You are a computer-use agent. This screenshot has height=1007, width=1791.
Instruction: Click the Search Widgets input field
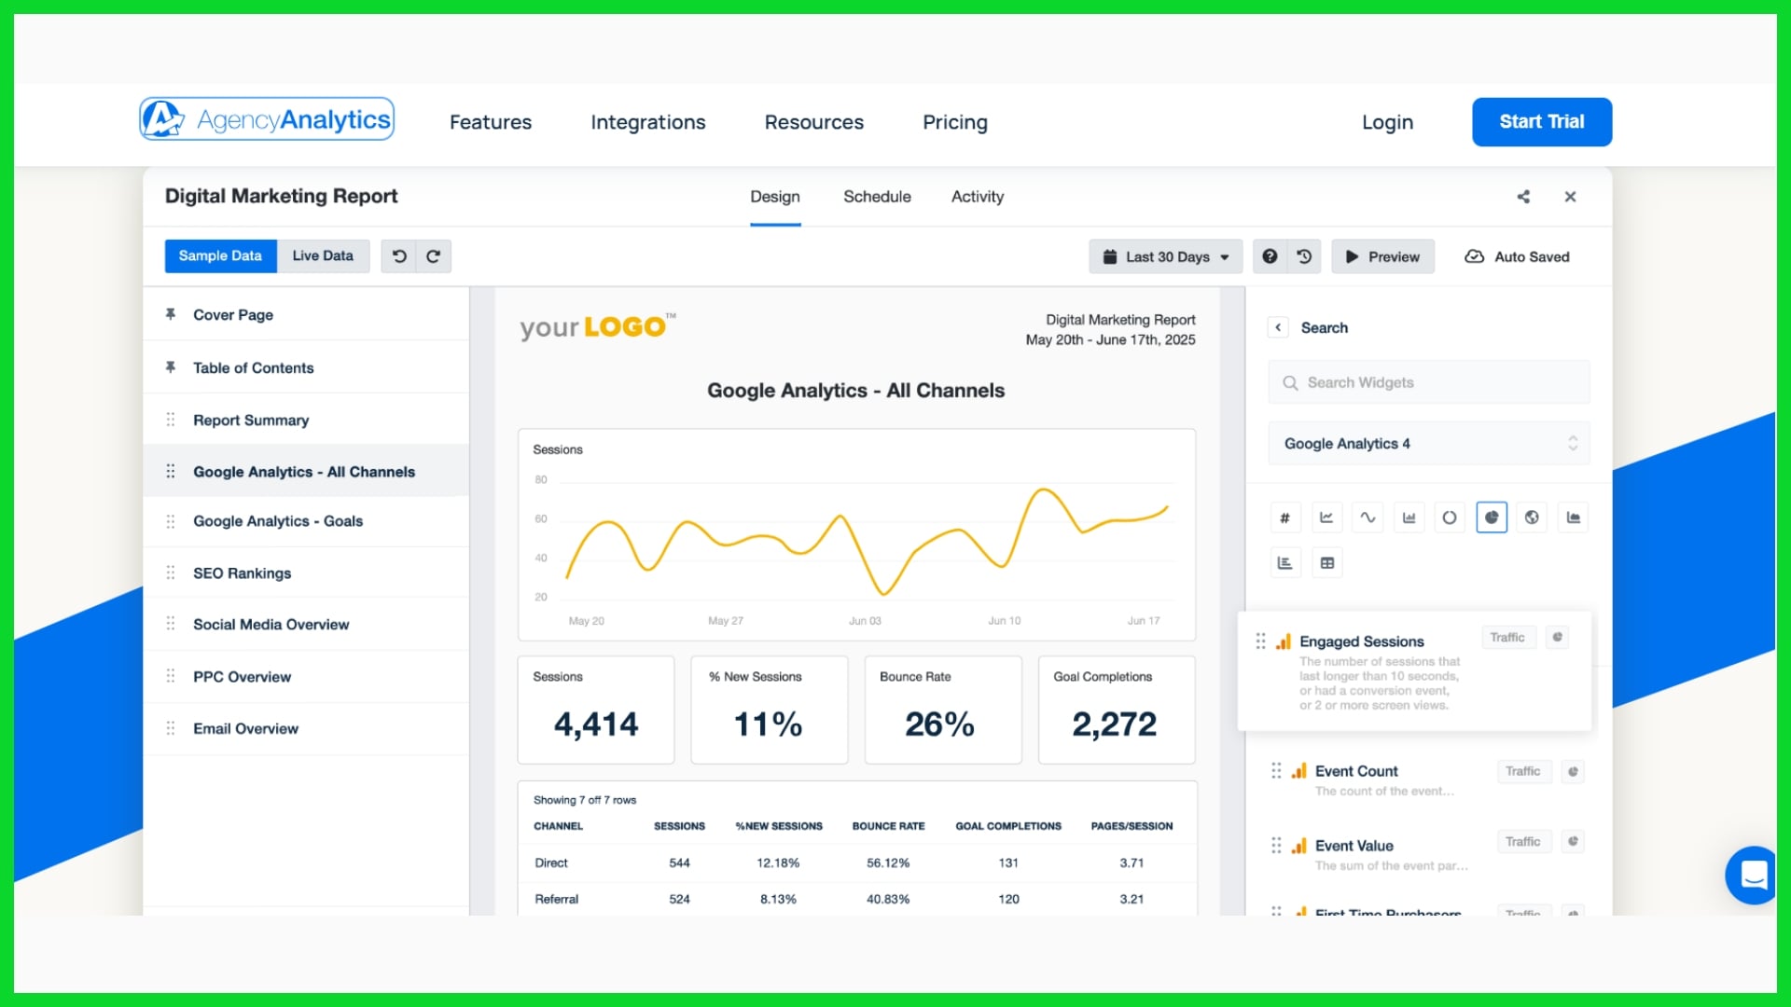(1428, 383)
